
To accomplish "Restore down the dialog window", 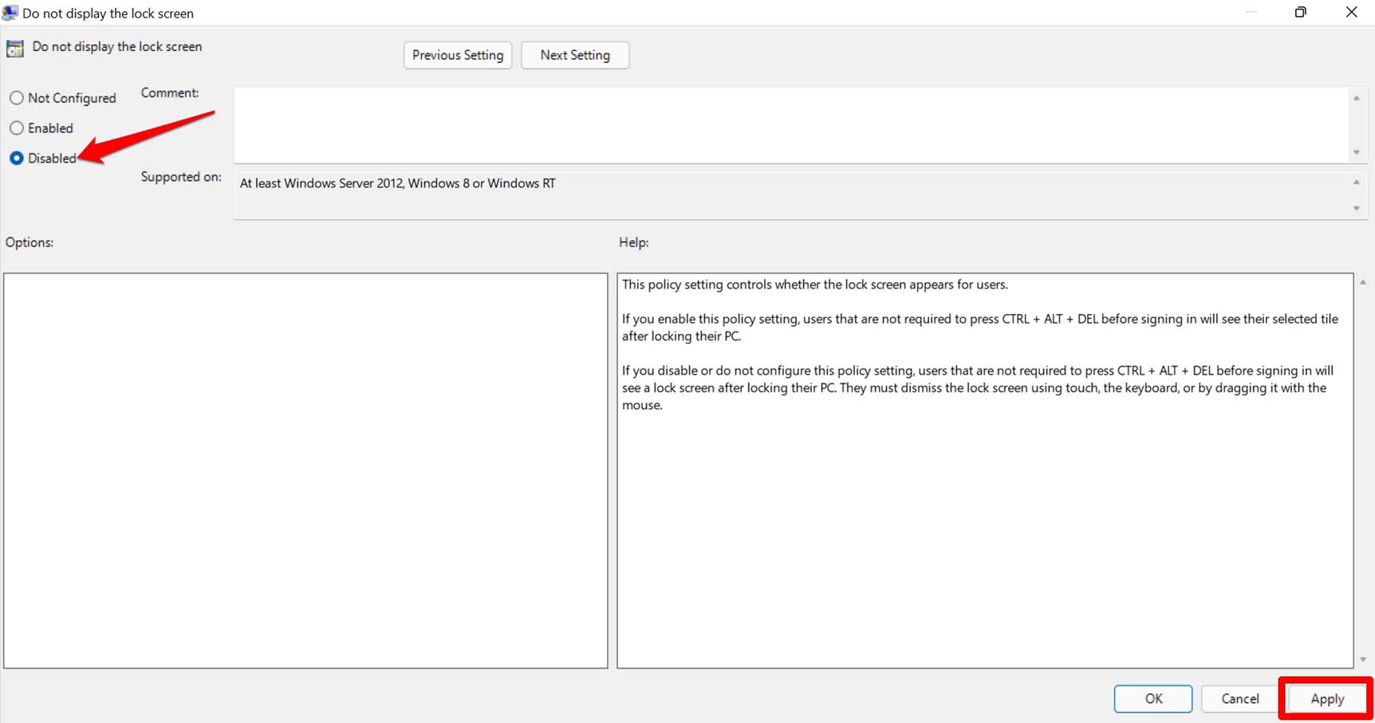I will coord(1301,12).
